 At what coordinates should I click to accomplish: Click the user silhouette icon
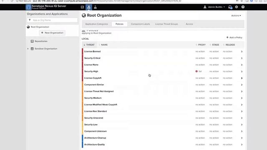point(205,7)
